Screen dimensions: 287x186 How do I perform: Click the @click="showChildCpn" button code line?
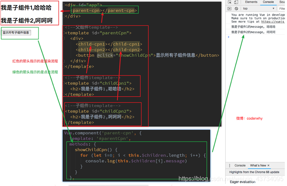click(147, 55)
